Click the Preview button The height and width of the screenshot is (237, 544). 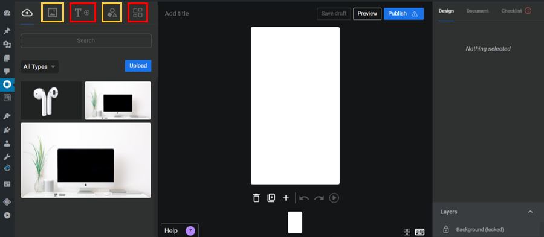[368, 14]
